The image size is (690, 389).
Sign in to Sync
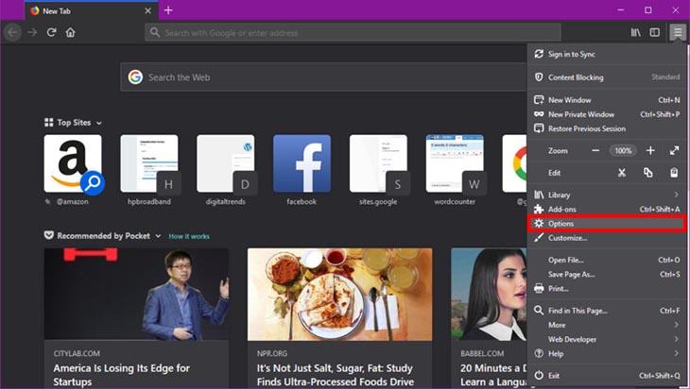click(x=607, y=54)
